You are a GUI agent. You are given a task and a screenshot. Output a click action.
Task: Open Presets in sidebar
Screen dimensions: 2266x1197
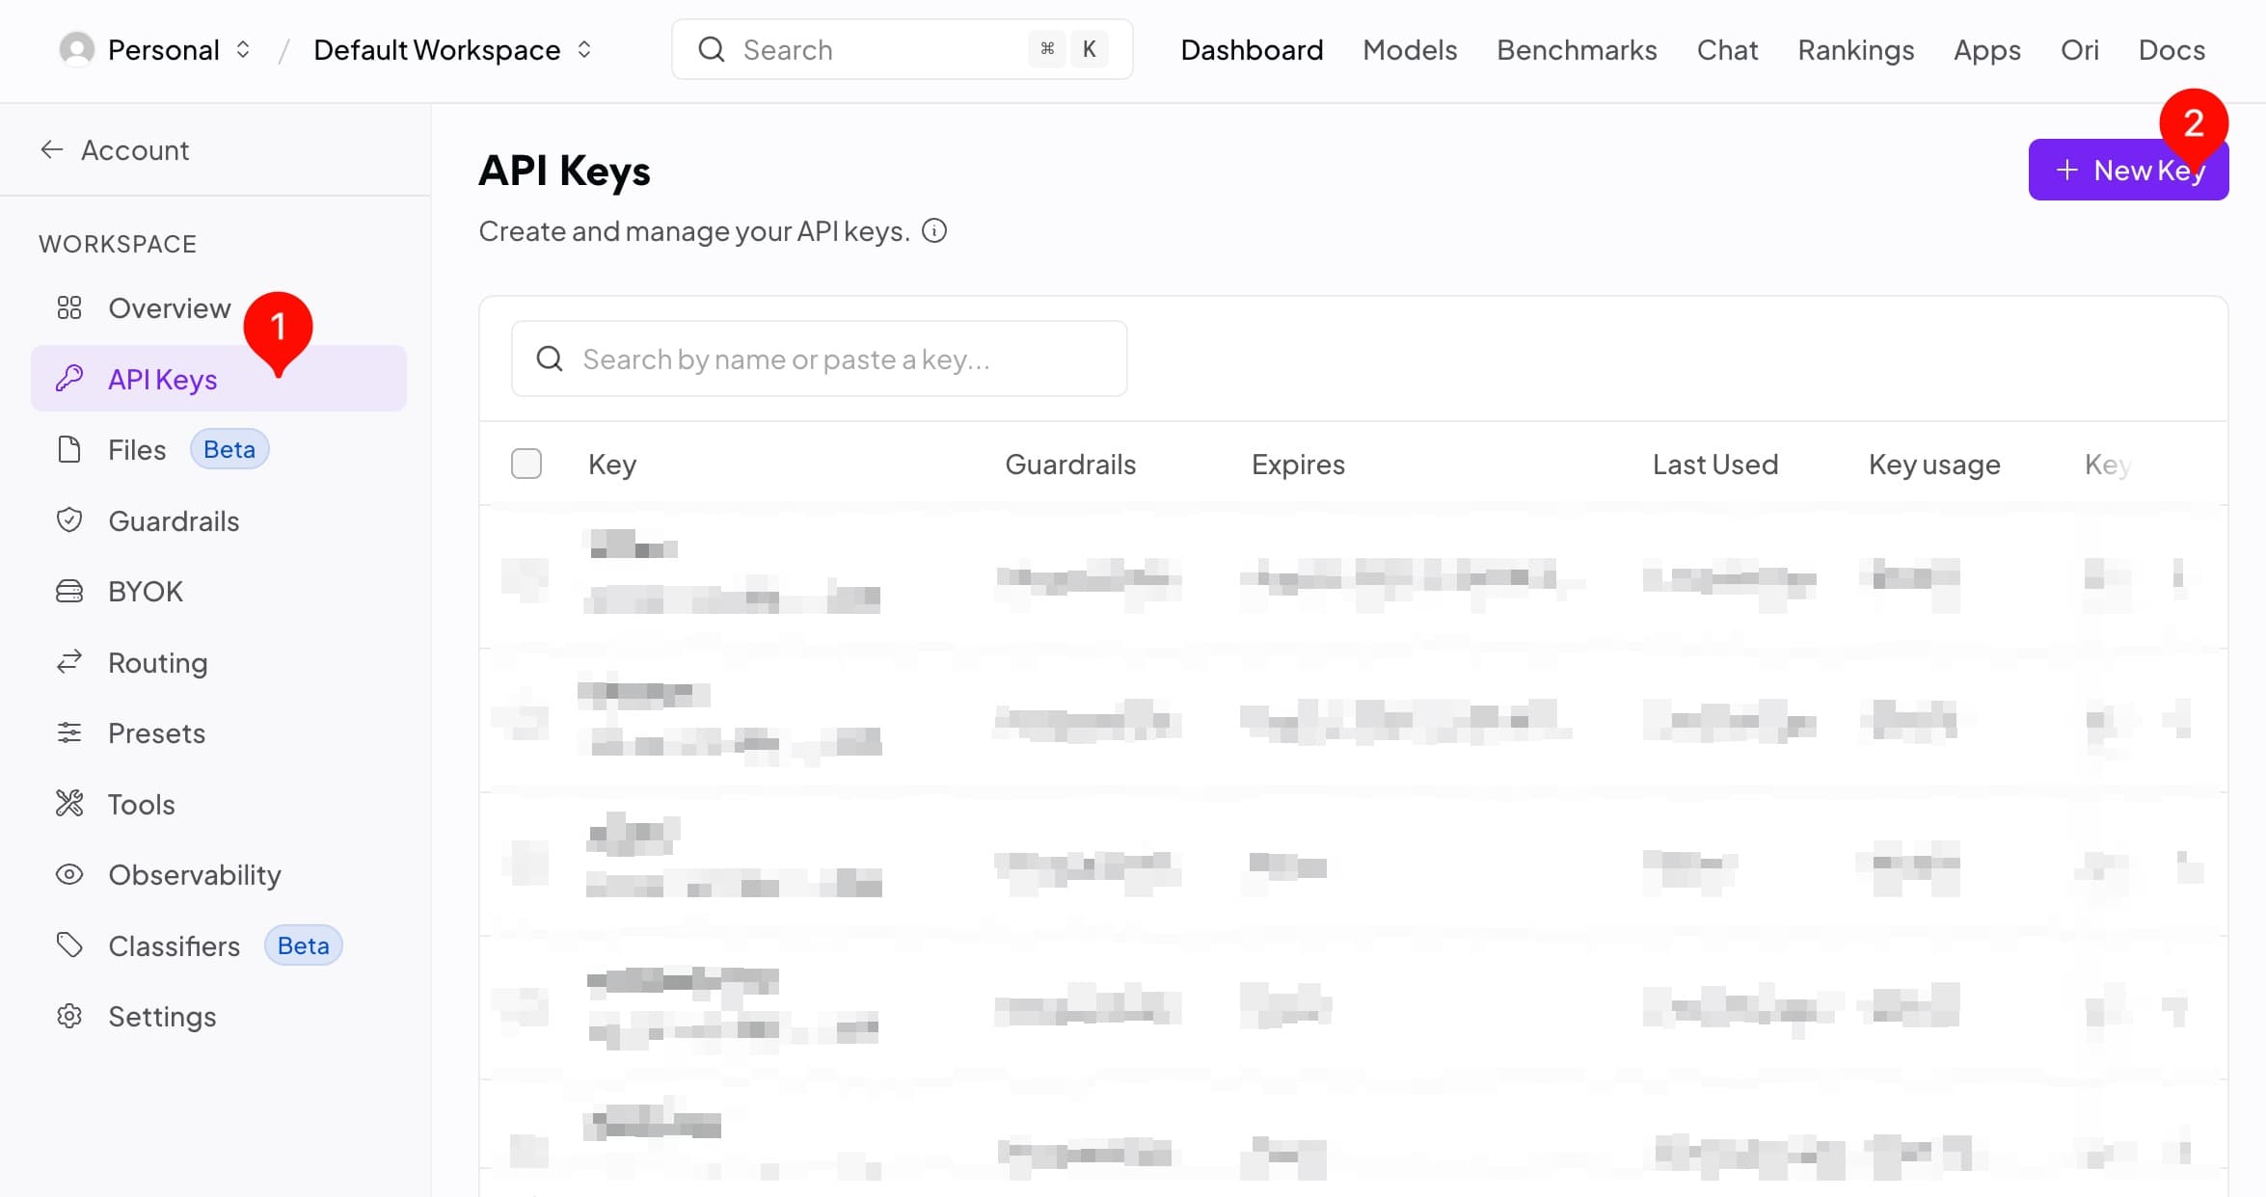pyautogui.click(x=219, y=732)
